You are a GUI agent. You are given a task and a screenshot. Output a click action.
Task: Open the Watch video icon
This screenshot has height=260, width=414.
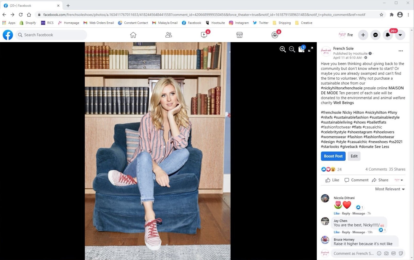[204, 35]
